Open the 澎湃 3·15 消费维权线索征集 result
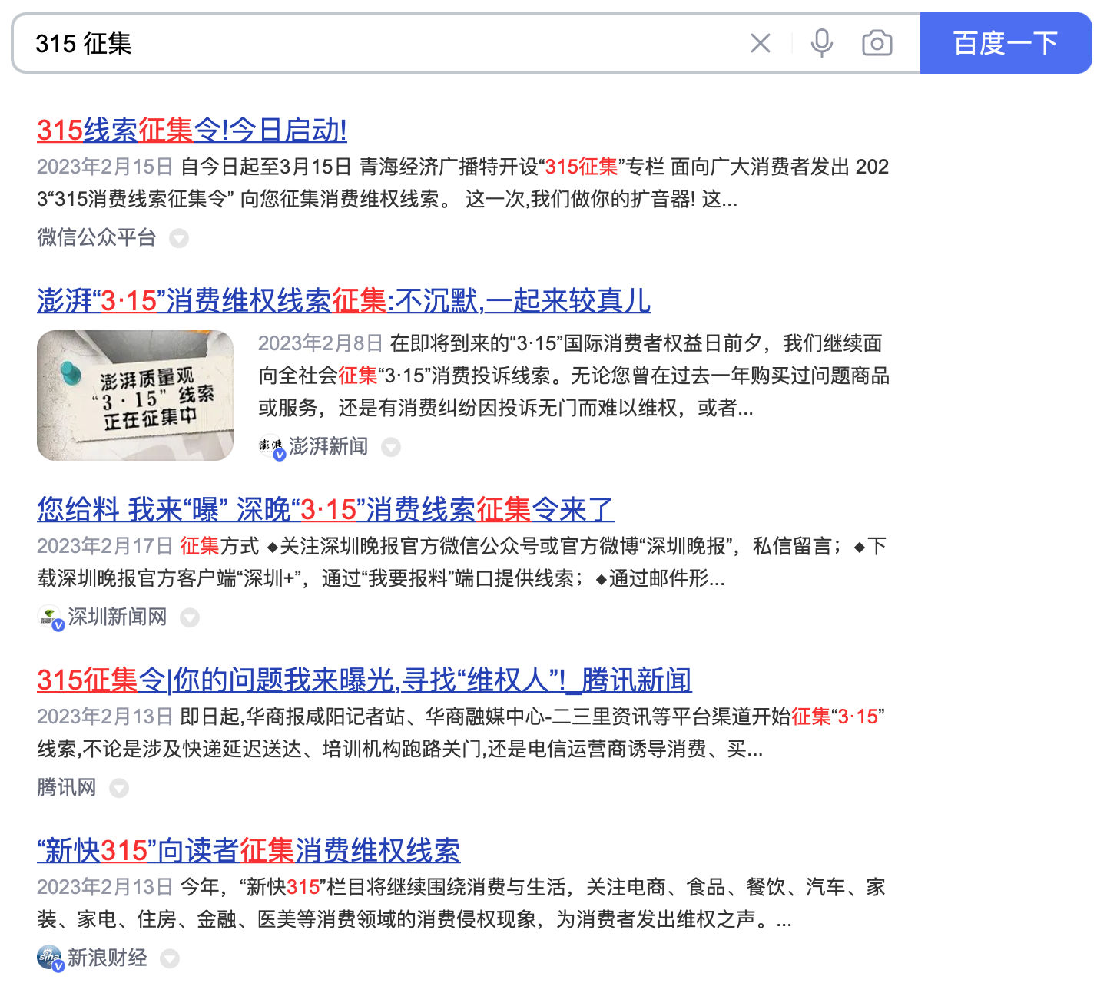The width and height of the screenshot is (1097, 983). 343,301
